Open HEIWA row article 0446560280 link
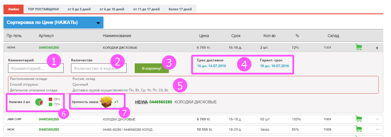The width and height of the screenshot is (391, 137). tap(49, 48)
